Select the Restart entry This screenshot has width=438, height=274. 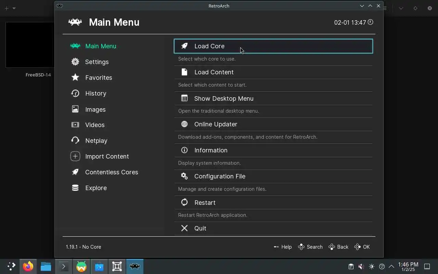(x=273, y=202)
